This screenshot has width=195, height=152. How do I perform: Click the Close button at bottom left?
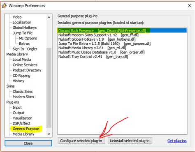[x=28, y=143]
